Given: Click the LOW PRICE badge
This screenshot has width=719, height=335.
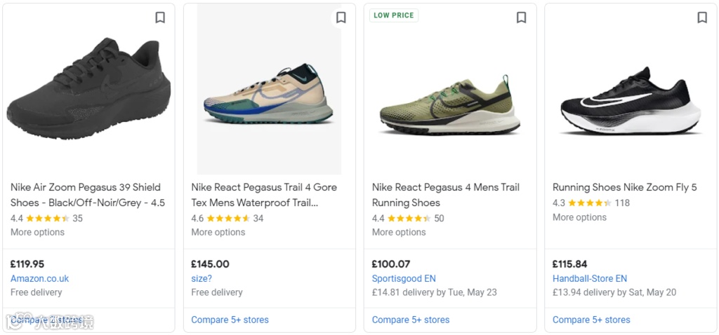Looking at the screenshot, I should (x=394, y=15).
